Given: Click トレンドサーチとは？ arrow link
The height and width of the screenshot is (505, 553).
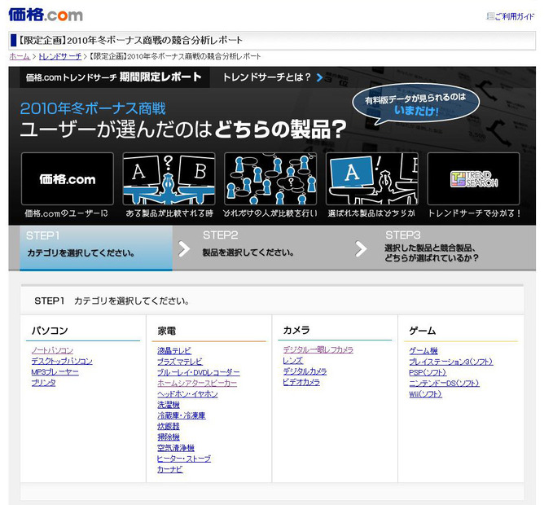Looking at the screenshot, I should (273, 77).
